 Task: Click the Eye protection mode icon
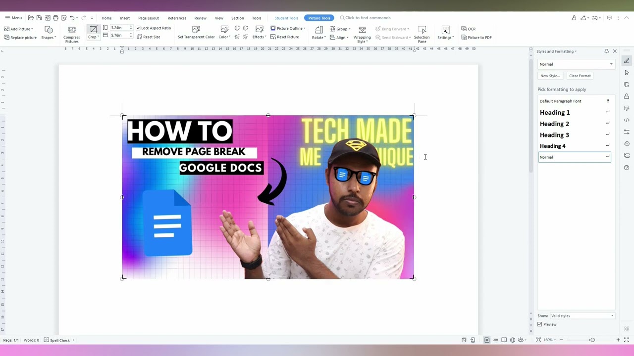tap(521, 340)
